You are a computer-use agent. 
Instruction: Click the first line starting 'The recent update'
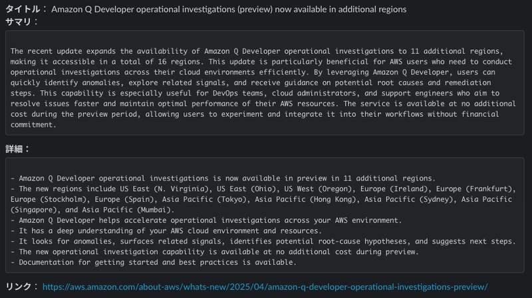[257, 51]
